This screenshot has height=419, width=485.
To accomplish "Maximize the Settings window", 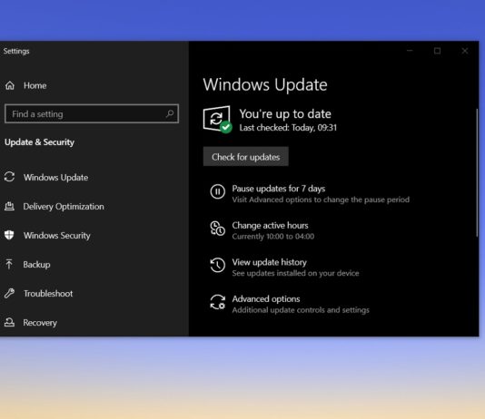I will coord(437,51).
